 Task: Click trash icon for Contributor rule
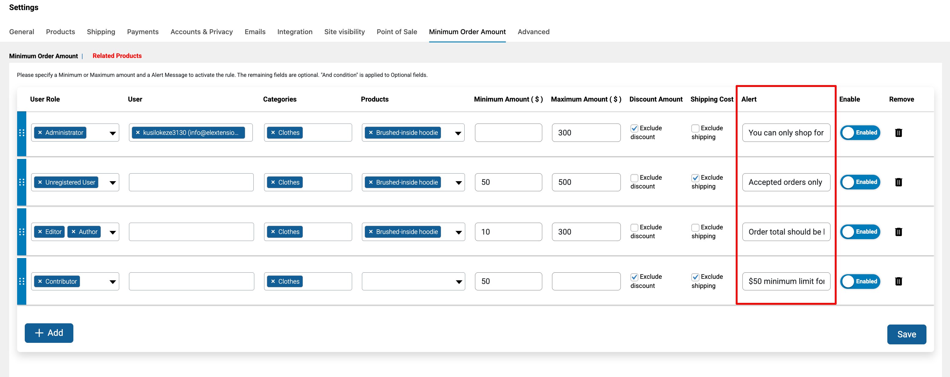(x=898, y=281)
